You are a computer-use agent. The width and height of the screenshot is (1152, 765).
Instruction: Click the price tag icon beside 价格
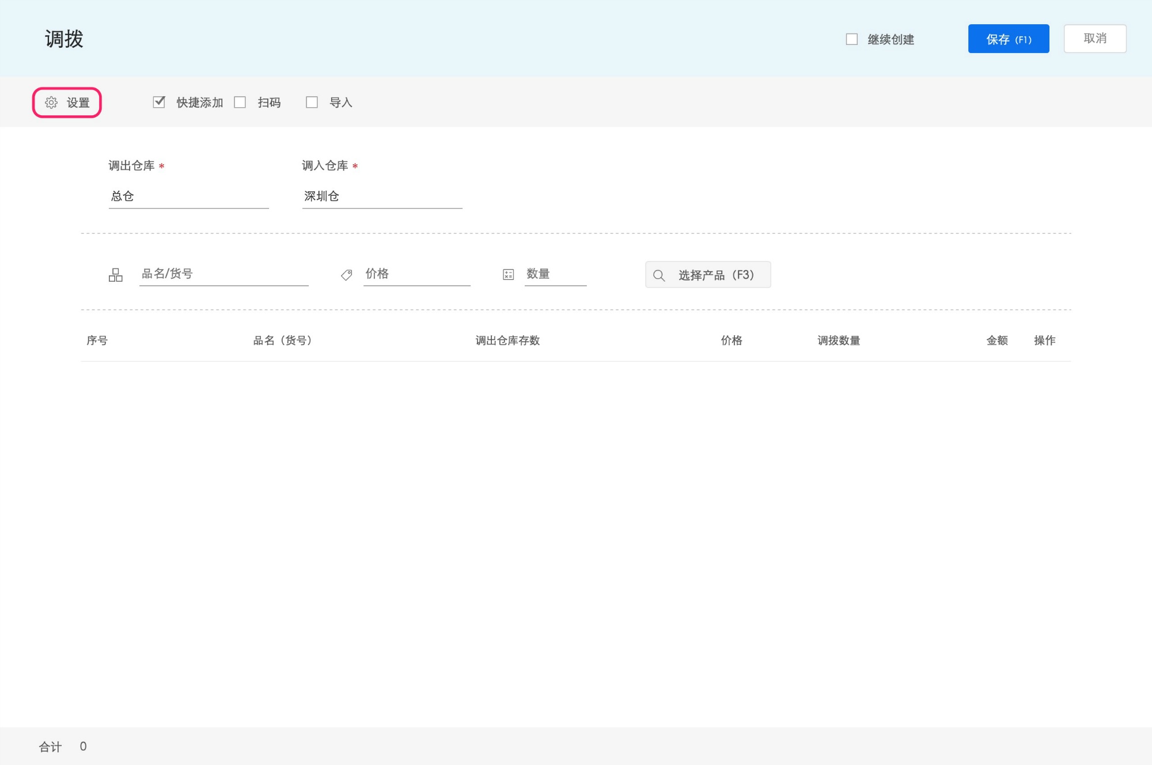pyautogui.click(x=346, y=275)
